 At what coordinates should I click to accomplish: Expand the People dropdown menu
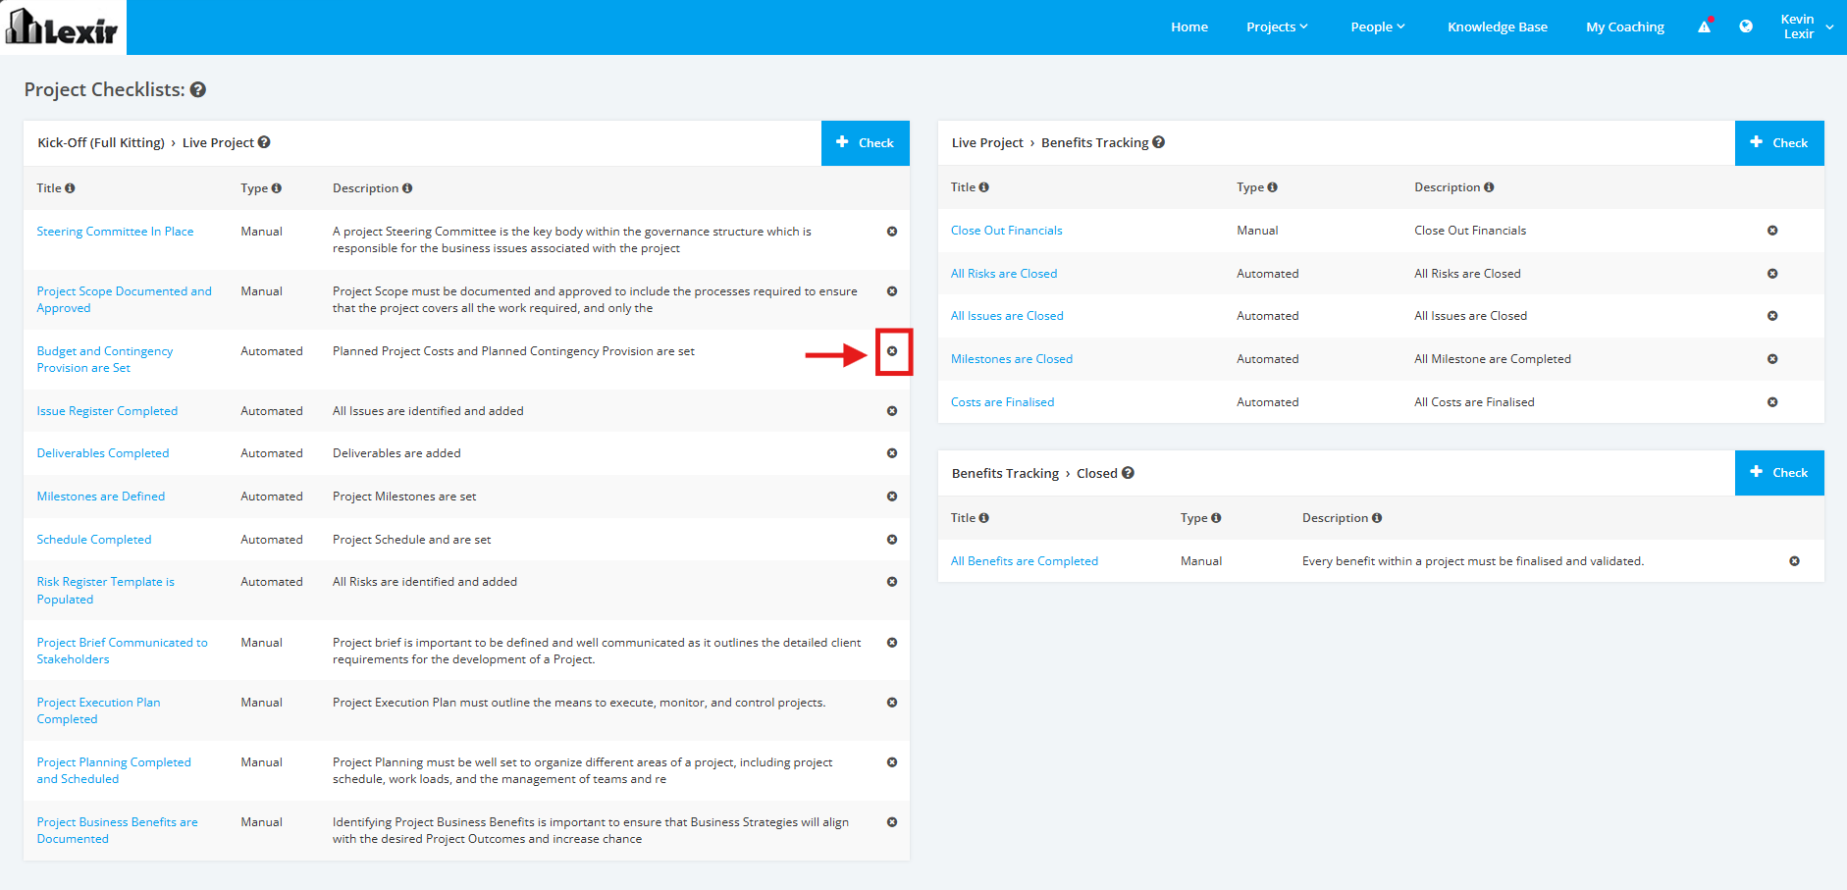click(x=1378, y=26)
